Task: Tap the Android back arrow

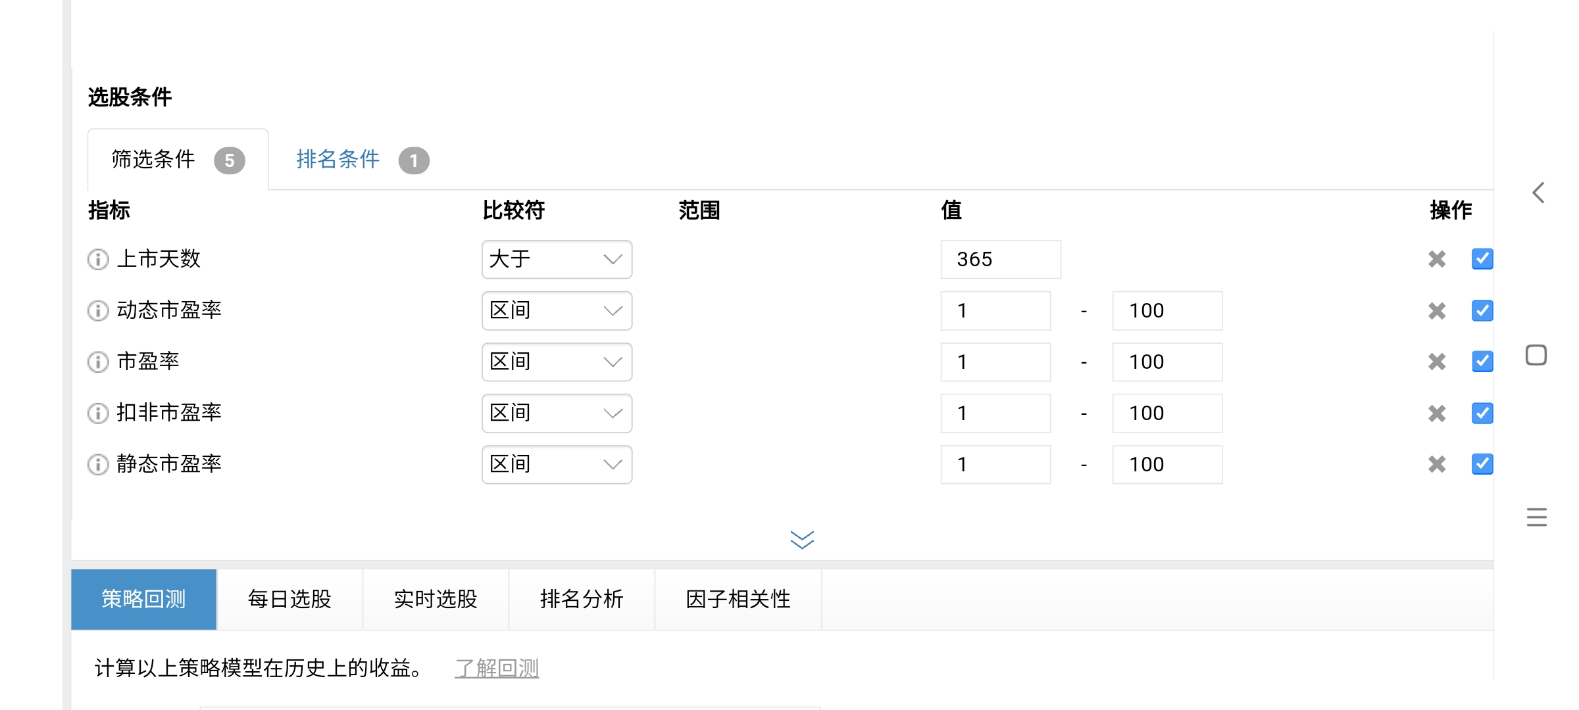Action: point(1538,193)
